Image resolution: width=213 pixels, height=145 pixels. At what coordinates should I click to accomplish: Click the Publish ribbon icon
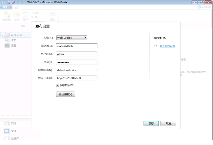point(17,16)
